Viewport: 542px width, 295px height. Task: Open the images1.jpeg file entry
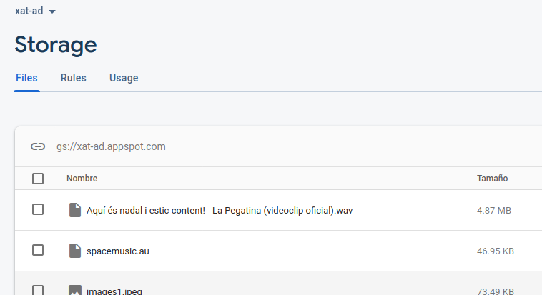(x=114, y=291)
